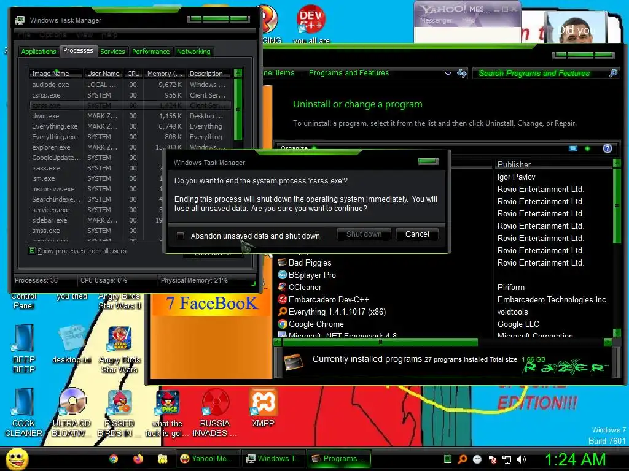Click the programs list horizontal scrollbar
Viewport: 629px width, 471px height.
coord(380,342)
